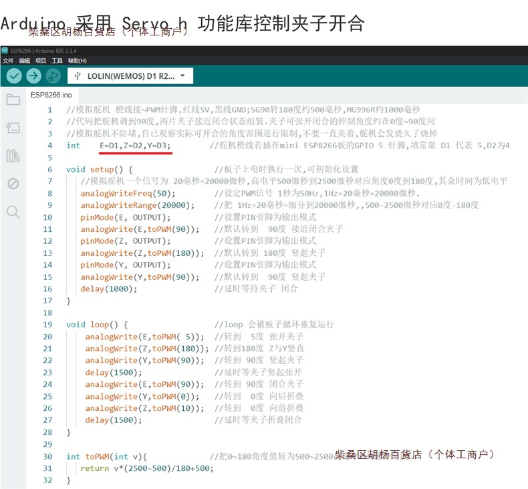Click int toPWM(int v){ declaration
Screen dimensions: 528x489
(106, 456)
